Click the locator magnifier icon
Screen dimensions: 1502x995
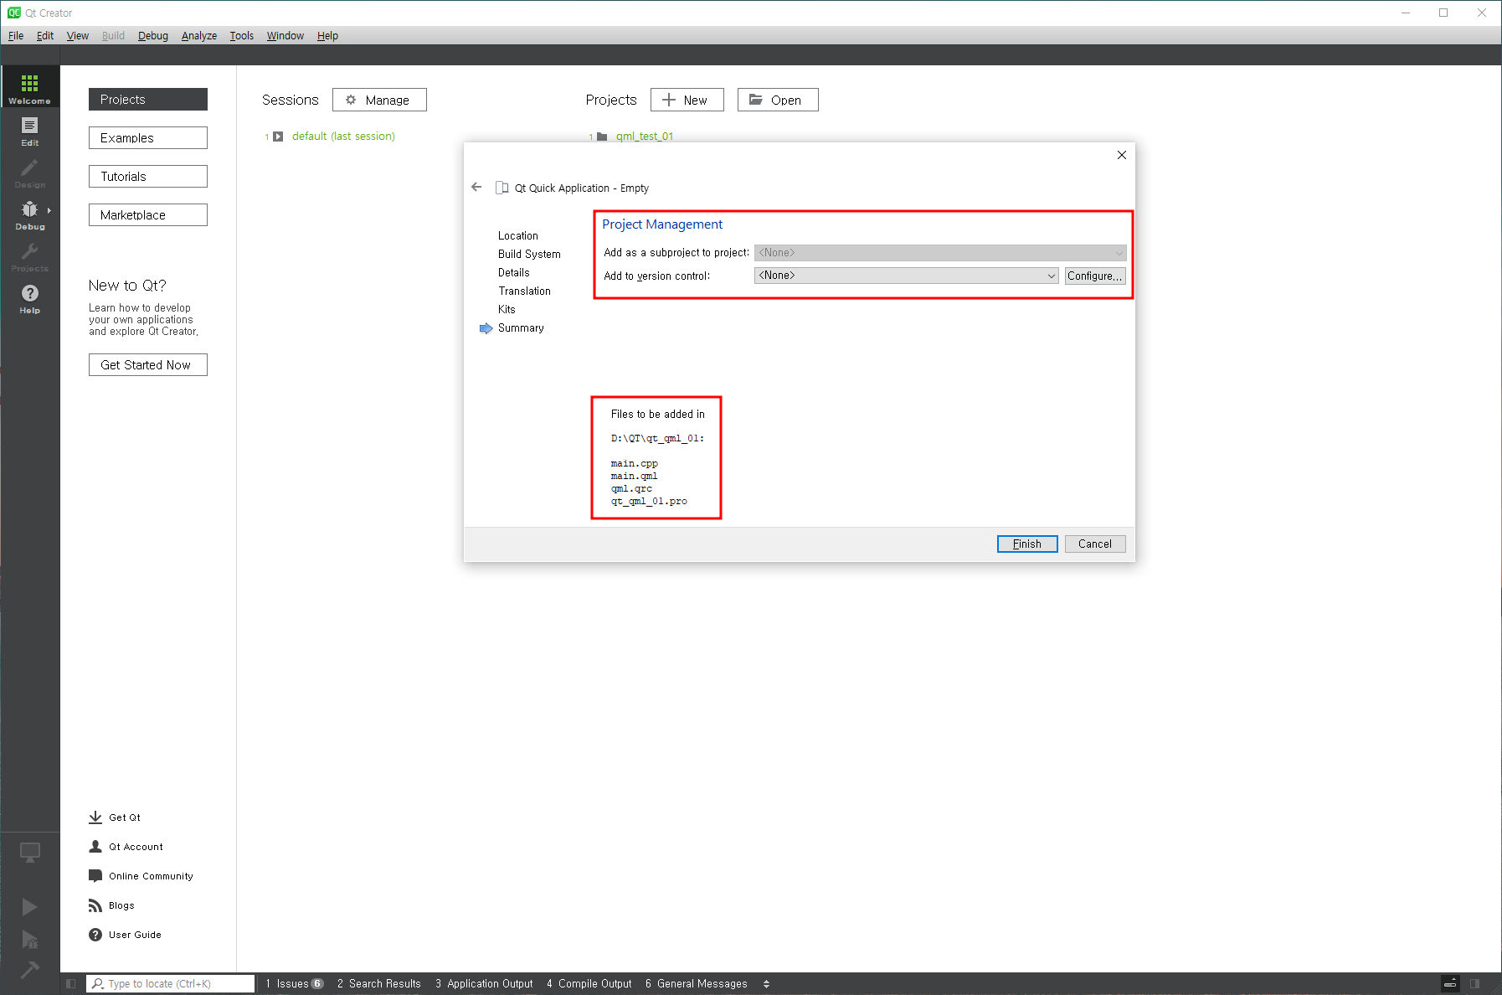point(98,983)
